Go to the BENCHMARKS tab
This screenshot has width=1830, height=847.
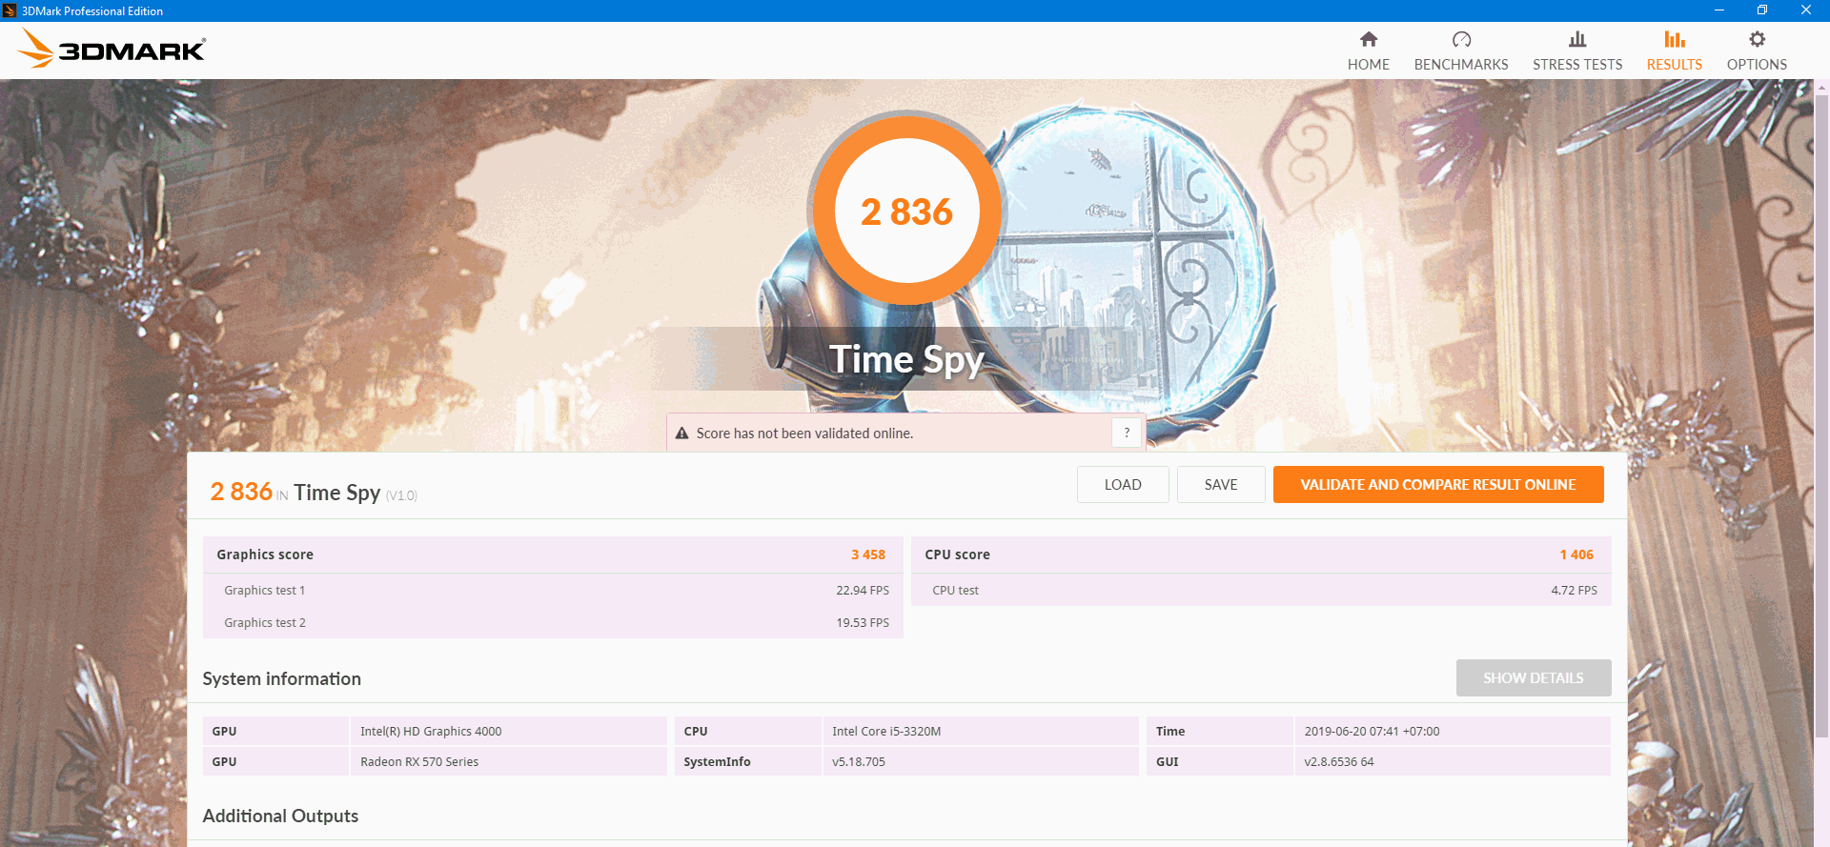point(1461,65)
